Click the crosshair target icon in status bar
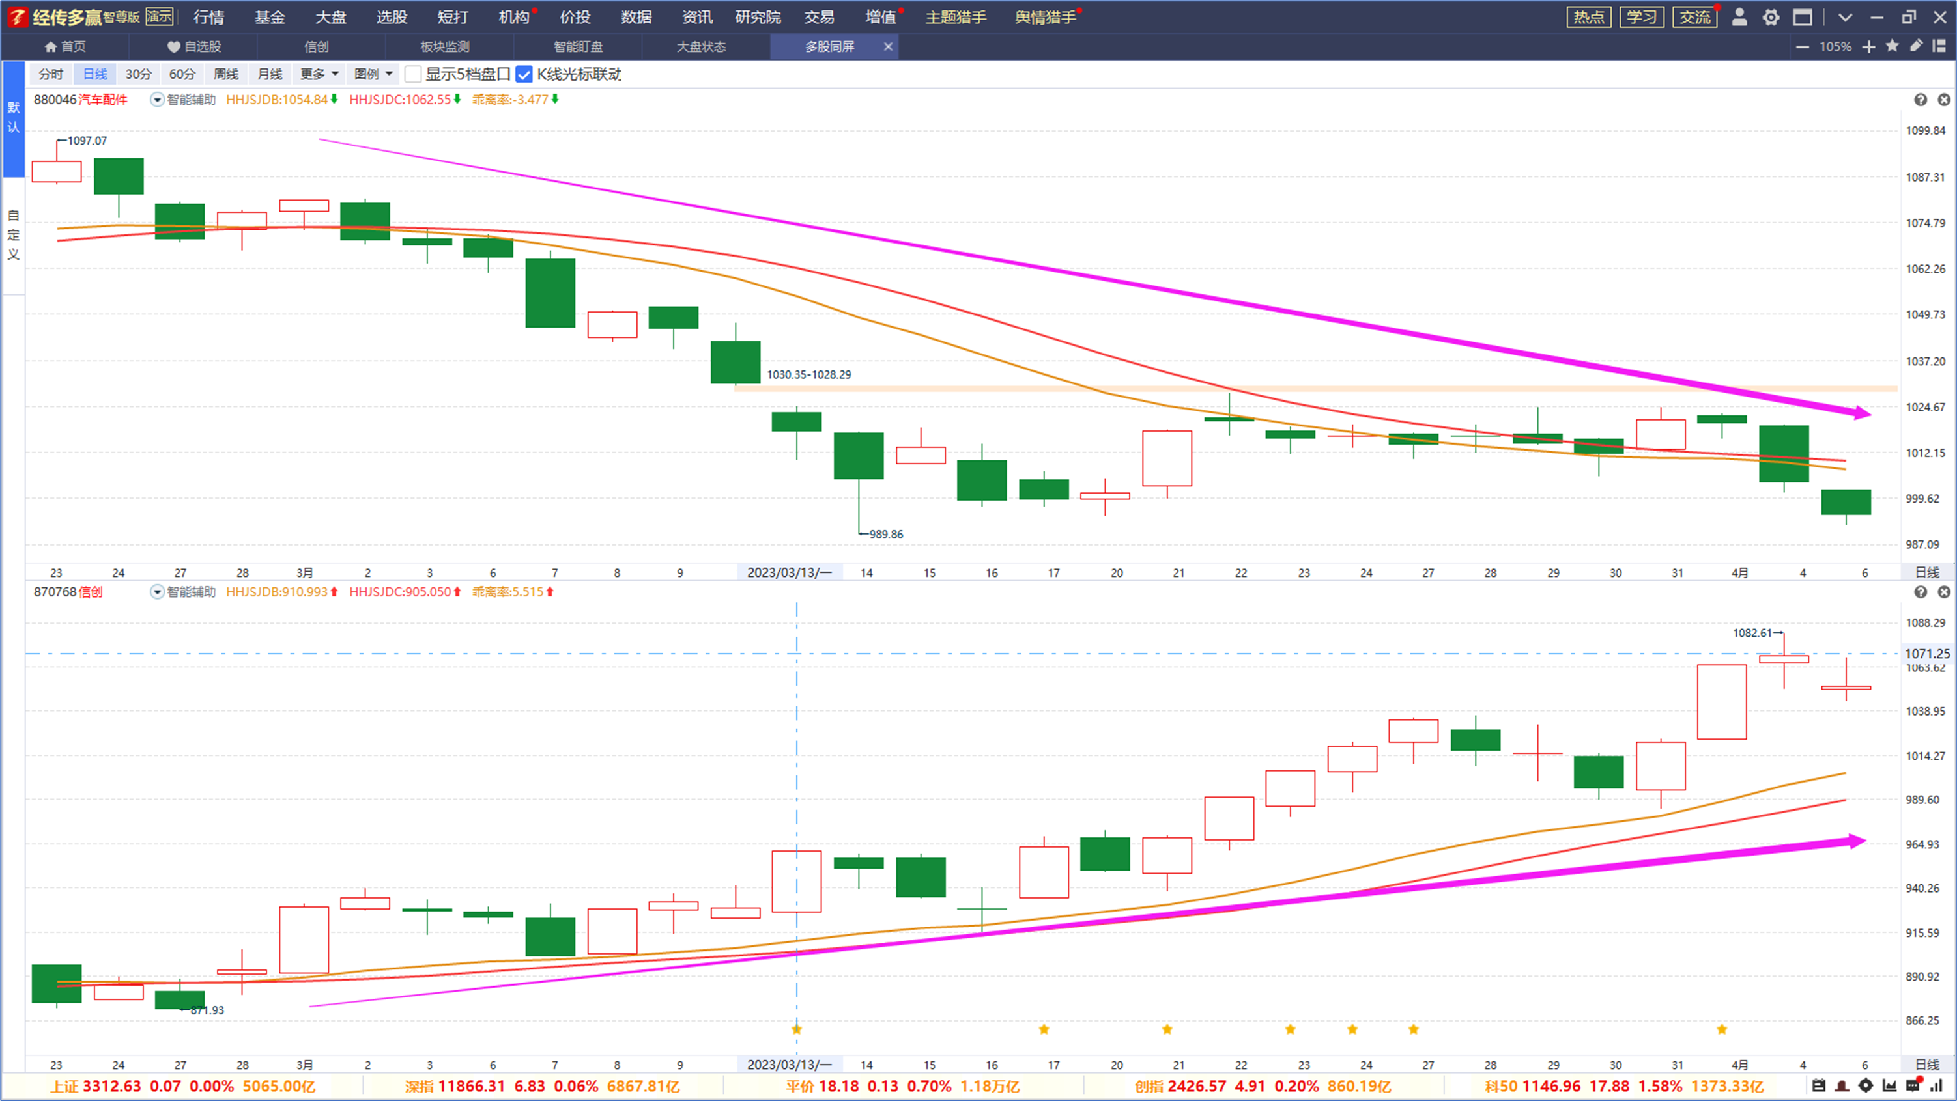The image size is (1957, 1101). click(1866, 1085)
